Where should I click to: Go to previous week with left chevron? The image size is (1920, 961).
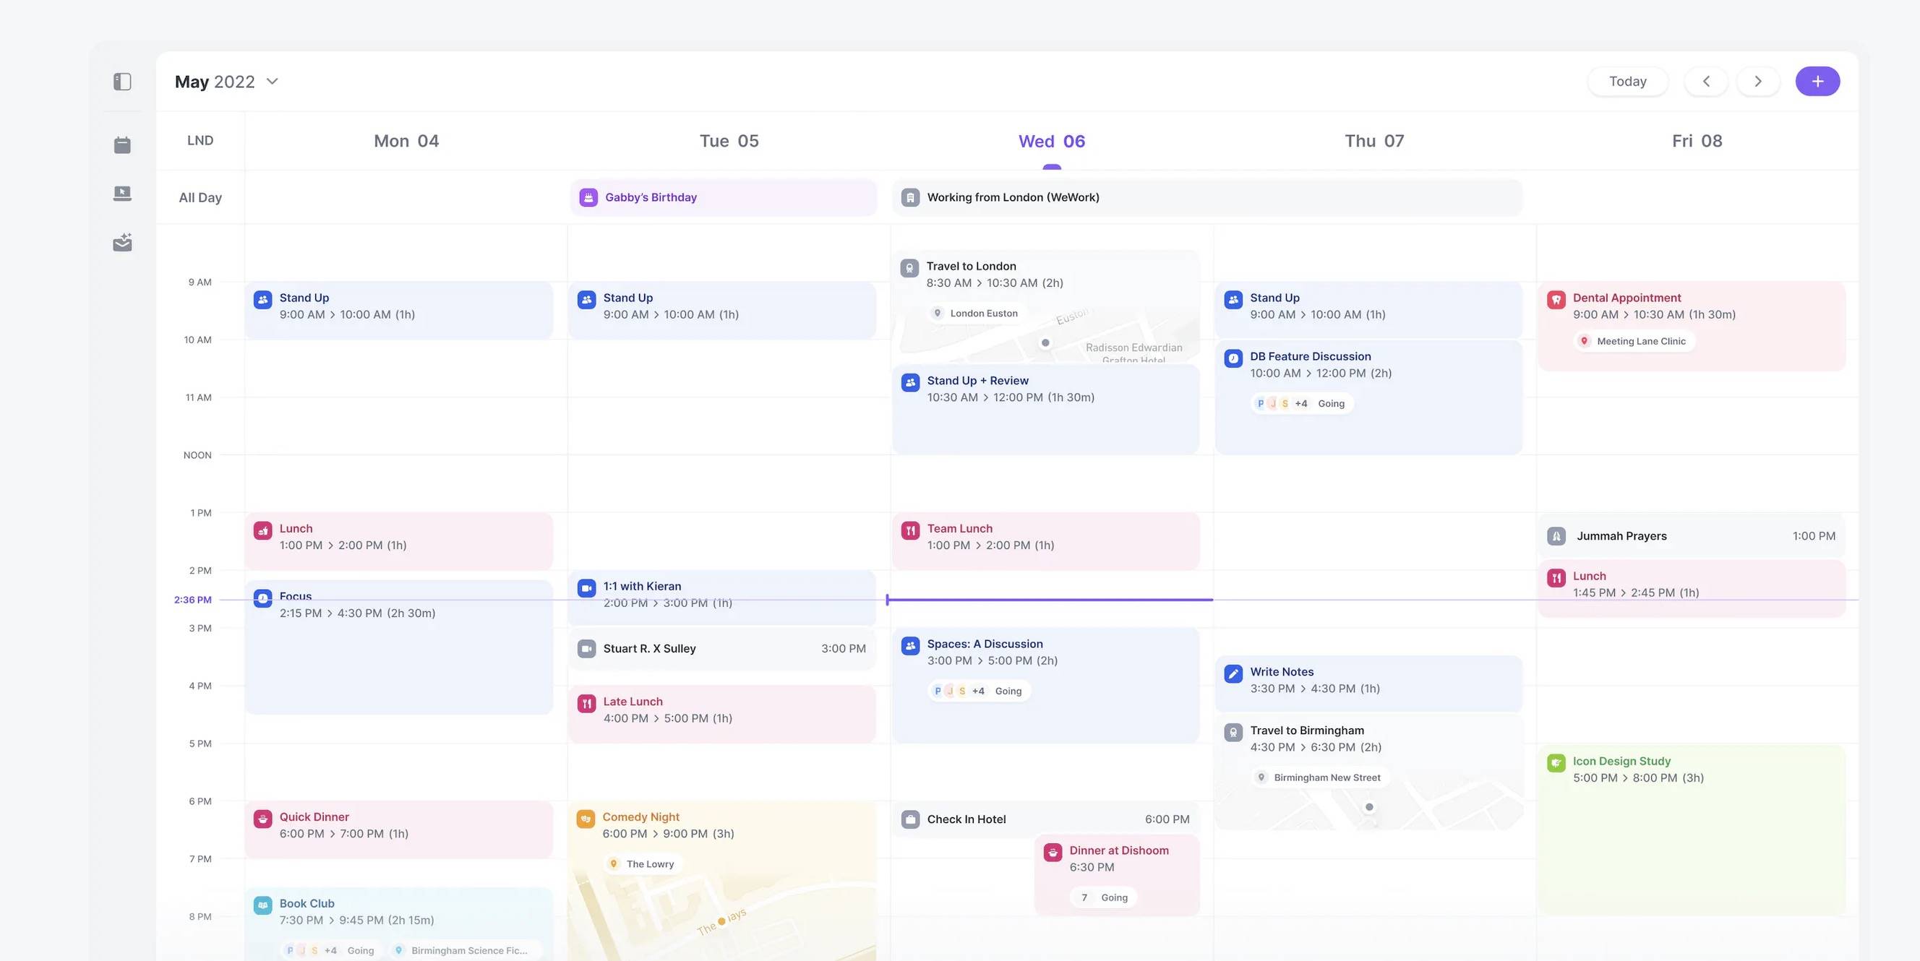click(1705, 81)
